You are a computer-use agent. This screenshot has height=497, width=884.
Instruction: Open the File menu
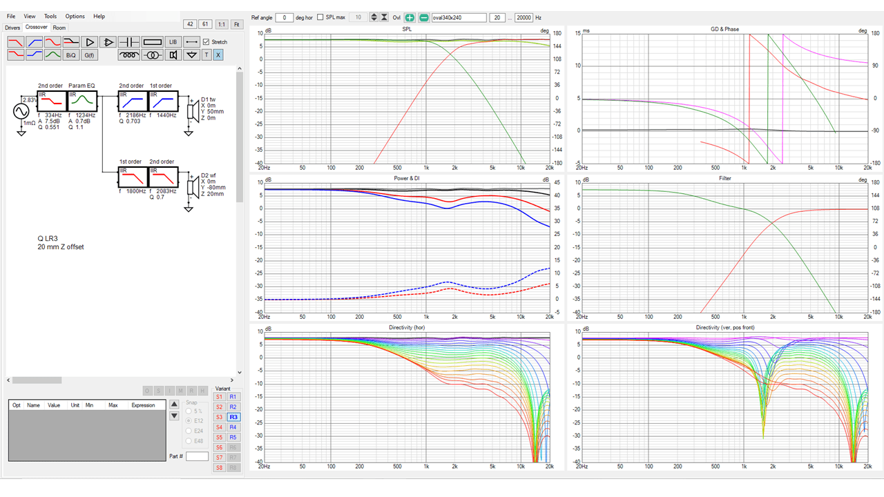click(x=11, y=16)
